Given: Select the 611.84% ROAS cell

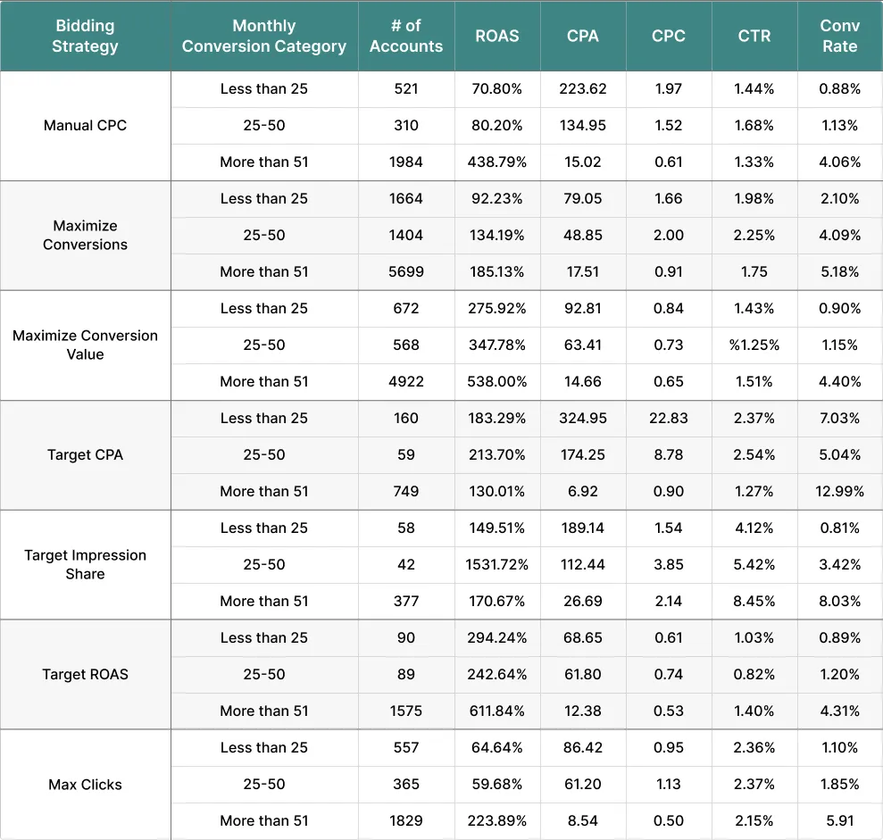Looking at the screenshot, I should (496, 711).
